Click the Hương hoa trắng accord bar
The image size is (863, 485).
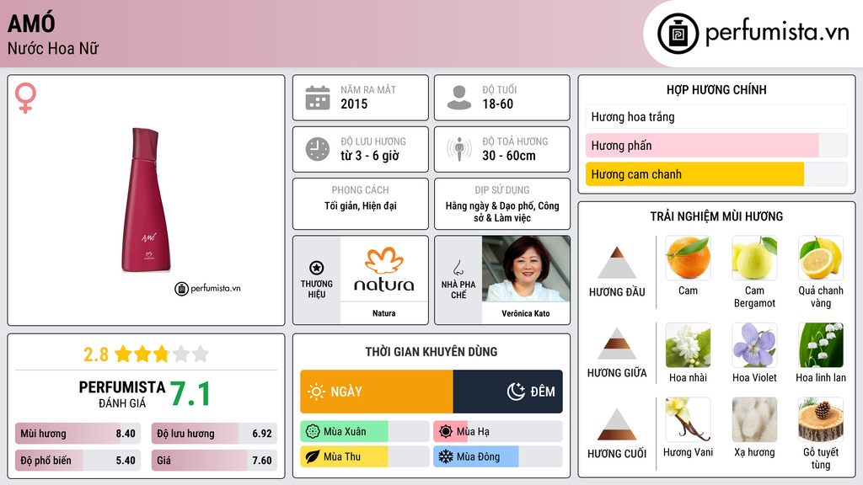pyautogui.click(x=716, y=116)
